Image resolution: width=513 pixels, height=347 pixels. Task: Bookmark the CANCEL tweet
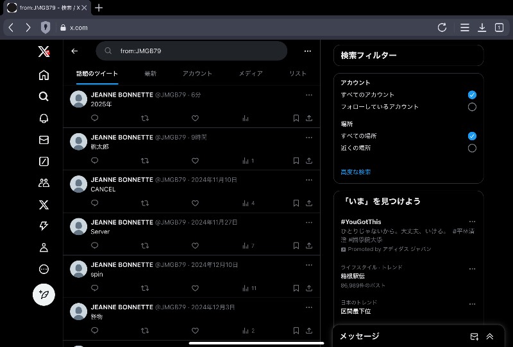click(x=296, y=203)
